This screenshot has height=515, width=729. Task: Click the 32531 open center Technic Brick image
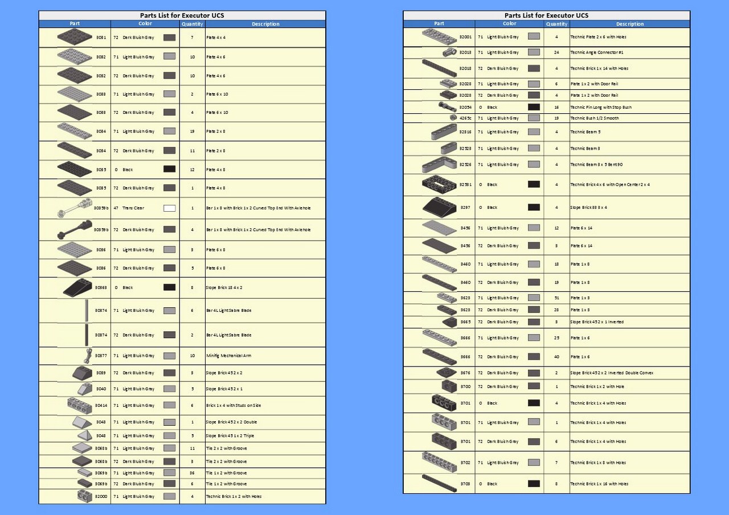coord(439,184)
